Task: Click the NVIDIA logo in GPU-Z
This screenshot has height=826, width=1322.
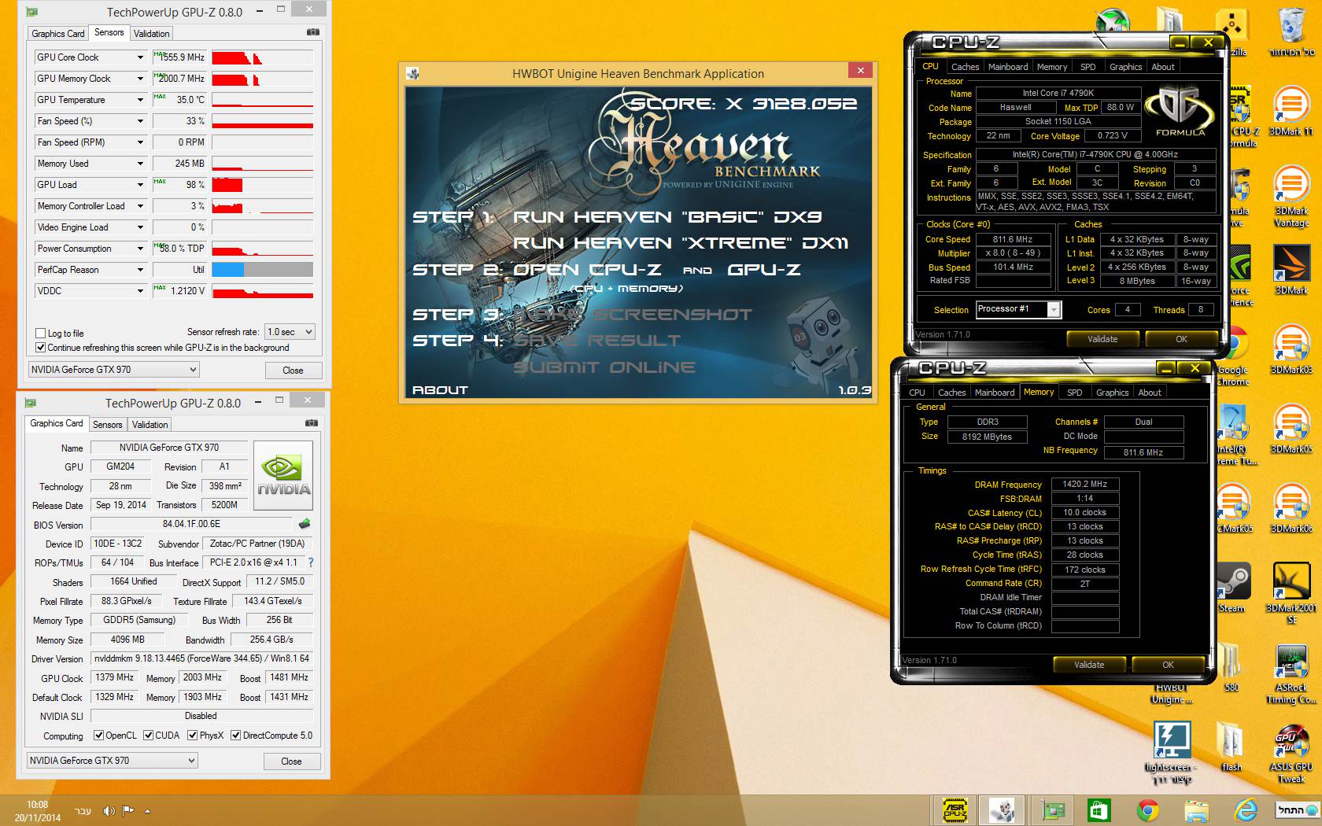Action: 284,475
